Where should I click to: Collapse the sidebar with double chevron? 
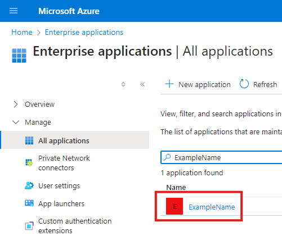(142, 84)
